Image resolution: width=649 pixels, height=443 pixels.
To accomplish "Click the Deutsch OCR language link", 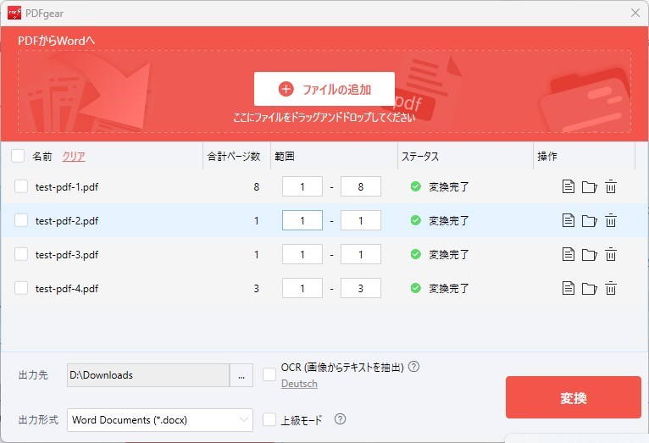I will pyautogui.click(x=299, y=384).
